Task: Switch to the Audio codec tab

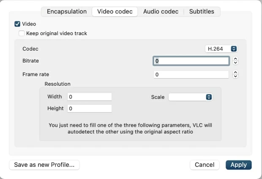Action: coord(161,11)
